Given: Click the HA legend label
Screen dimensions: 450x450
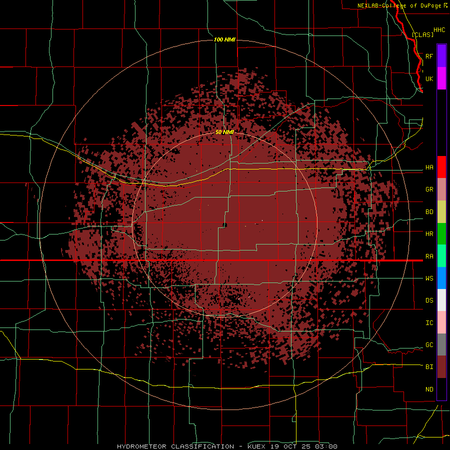Looking at the screenshot, I should pyautogui.click(x=429, y=167).
